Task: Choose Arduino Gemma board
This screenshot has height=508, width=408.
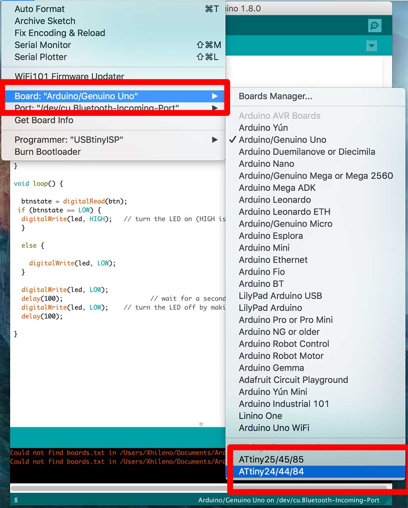Action: pos(315,368)
